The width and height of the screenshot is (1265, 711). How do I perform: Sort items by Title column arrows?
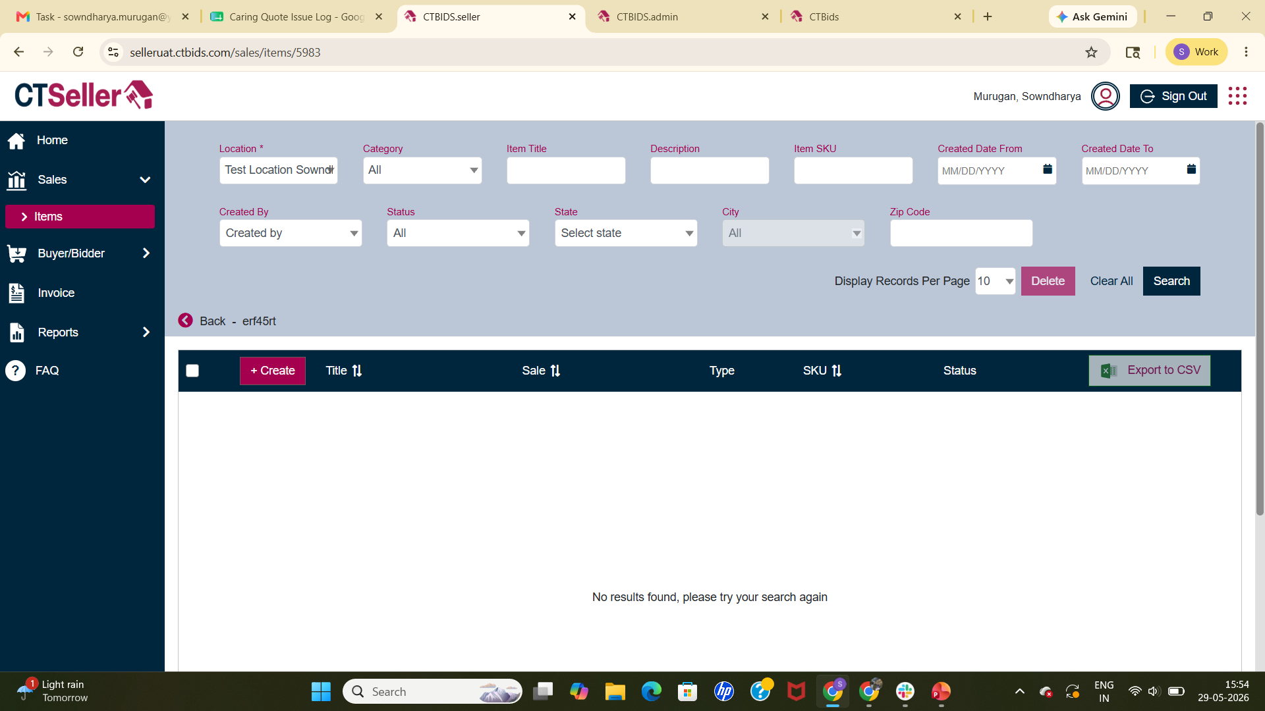point(357,371)
